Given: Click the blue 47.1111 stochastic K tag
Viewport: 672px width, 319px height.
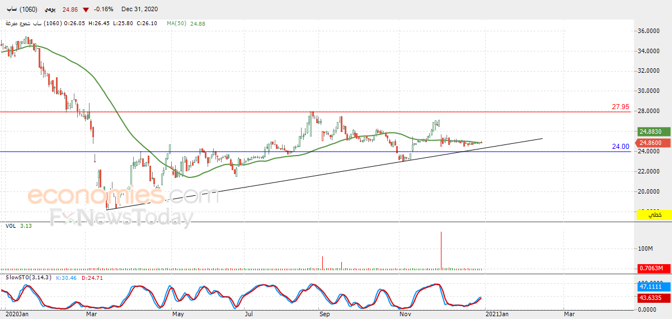Looking at the screenshot, I should point(653,286).
